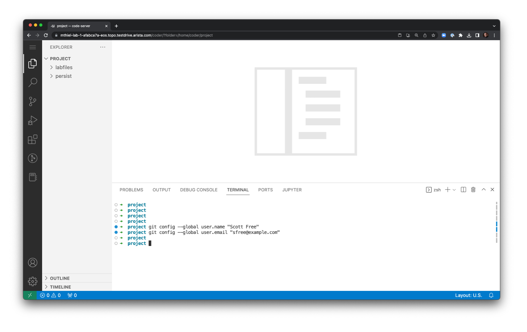This screenshot has height=332, width=527.
Task: Open the Accounts icon in activity bar
Action: (x=33, y=263)
